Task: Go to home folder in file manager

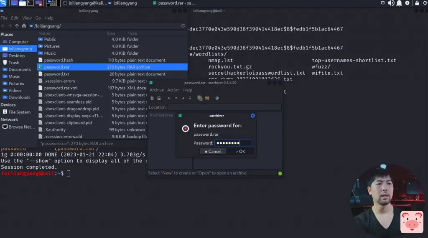Action: click(x=24, y=26)
